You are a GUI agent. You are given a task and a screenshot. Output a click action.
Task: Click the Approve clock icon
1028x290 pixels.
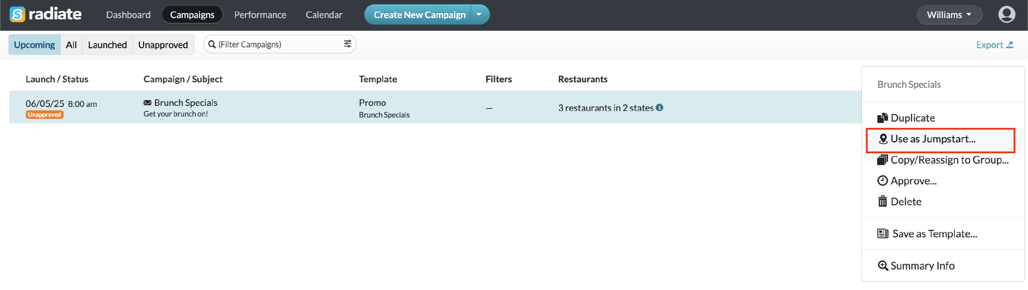(882, 181)
